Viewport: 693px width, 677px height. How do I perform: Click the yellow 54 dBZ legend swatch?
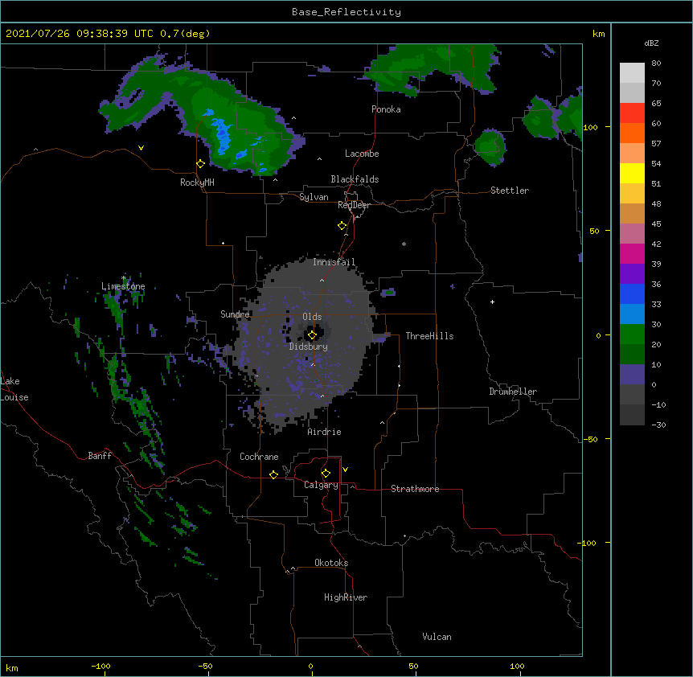(x=632, y=173)
